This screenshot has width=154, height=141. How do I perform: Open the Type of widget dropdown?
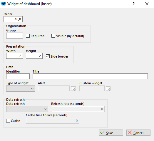(21, 89)
